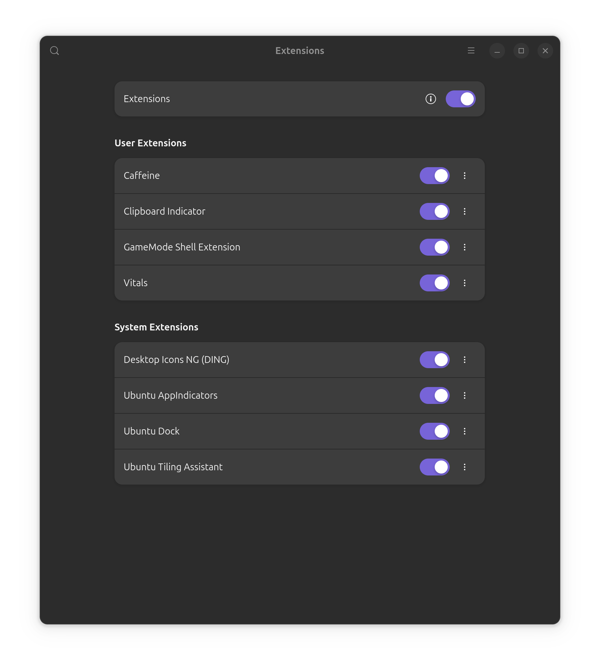Open Desktop Icons NG three-dot menu
600x668 pixels.
point(465,360)
